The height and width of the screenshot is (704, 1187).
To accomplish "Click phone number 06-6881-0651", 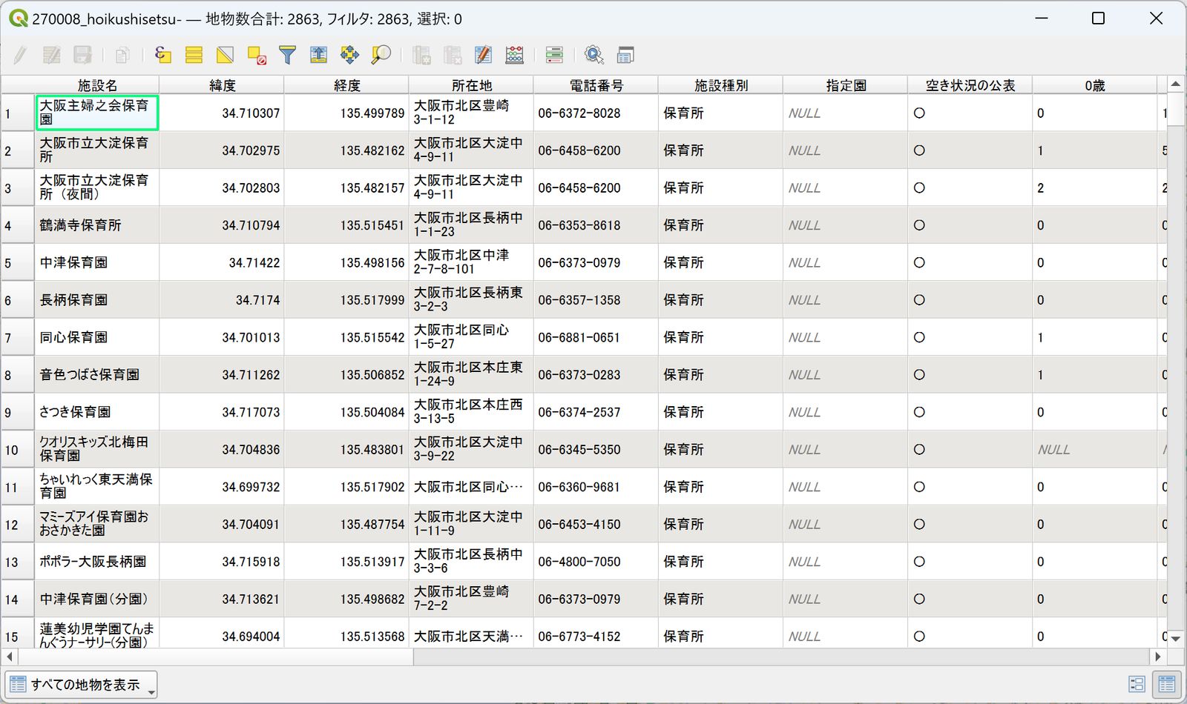I will (596, 337).
